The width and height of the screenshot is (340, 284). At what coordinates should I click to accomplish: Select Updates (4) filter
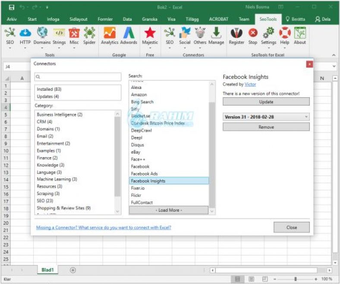[48, 96]
